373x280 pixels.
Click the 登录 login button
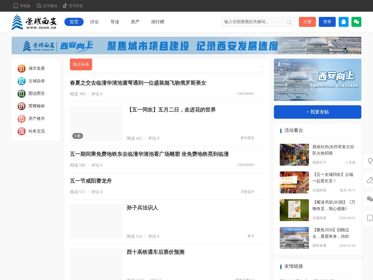pyautogui.click(x=327, y=22)
